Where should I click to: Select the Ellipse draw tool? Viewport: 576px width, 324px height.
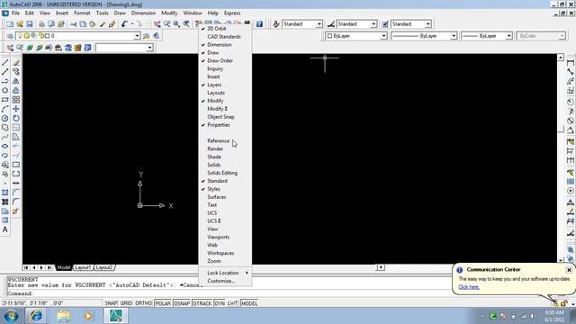(5, 146)
